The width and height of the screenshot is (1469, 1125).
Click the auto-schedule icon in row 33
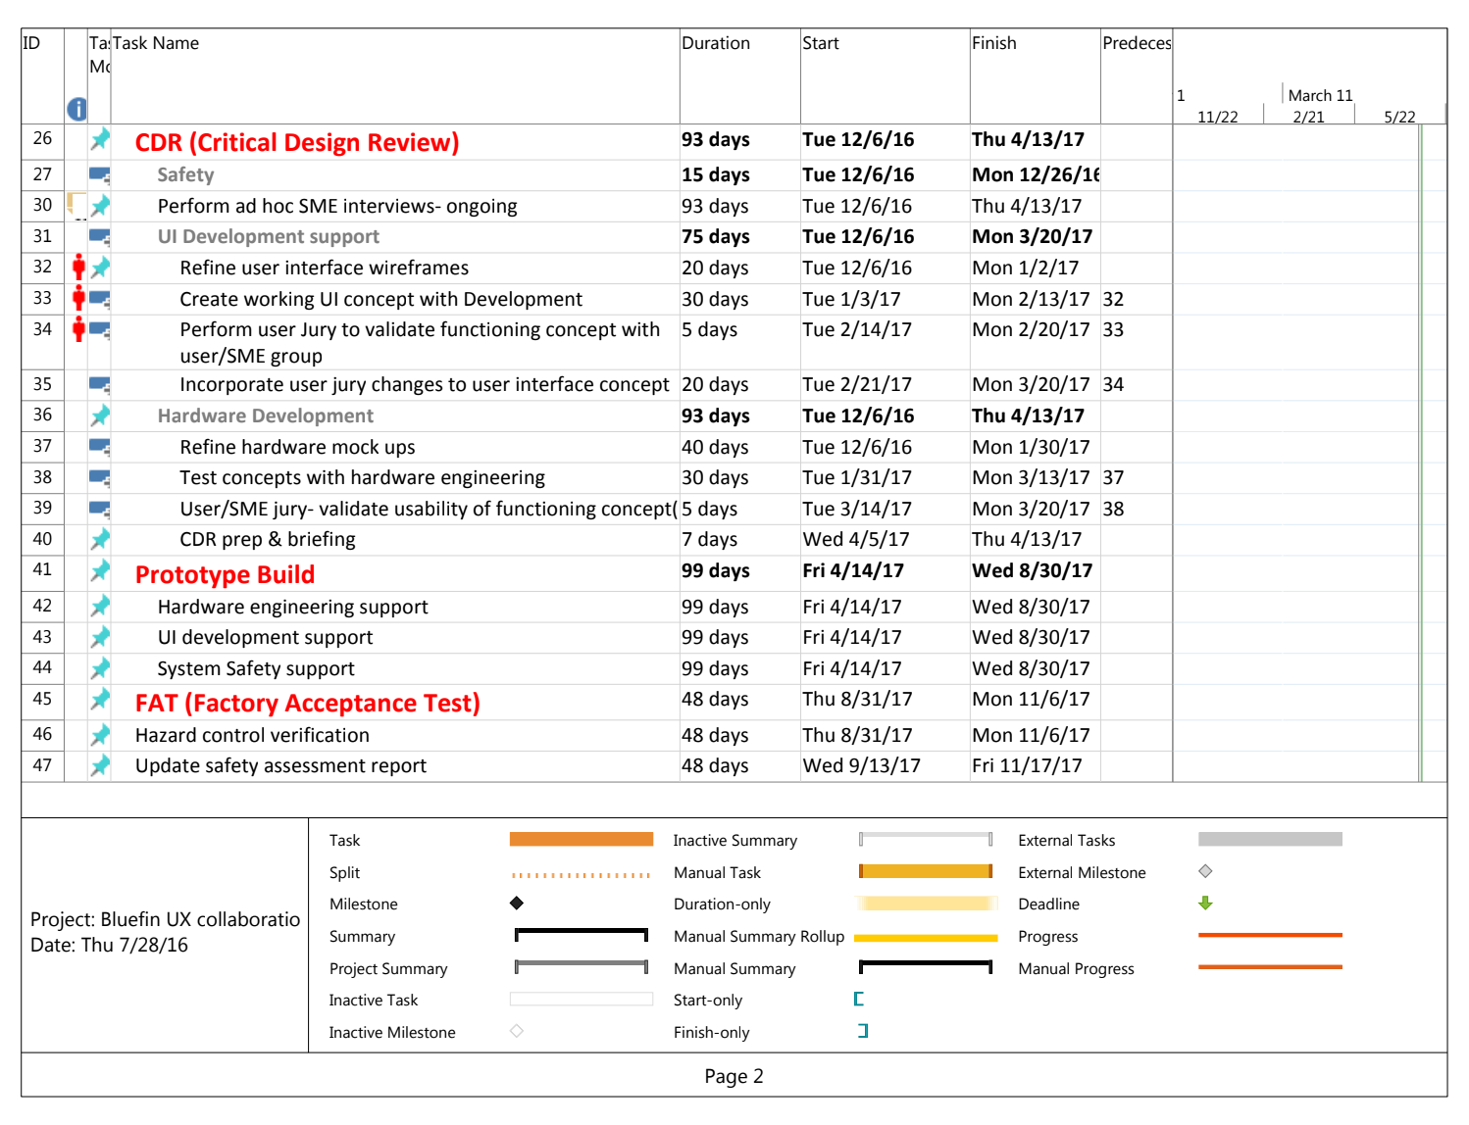point(100,299)
